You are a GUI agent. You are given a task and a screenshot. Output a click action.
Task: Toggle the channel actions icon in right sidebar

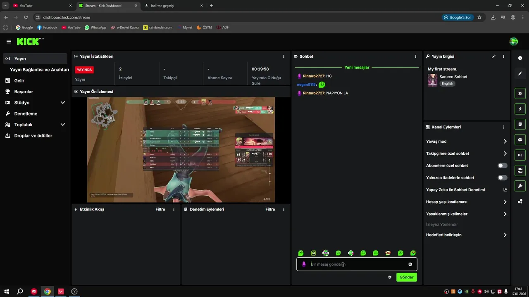click(520, 170)
